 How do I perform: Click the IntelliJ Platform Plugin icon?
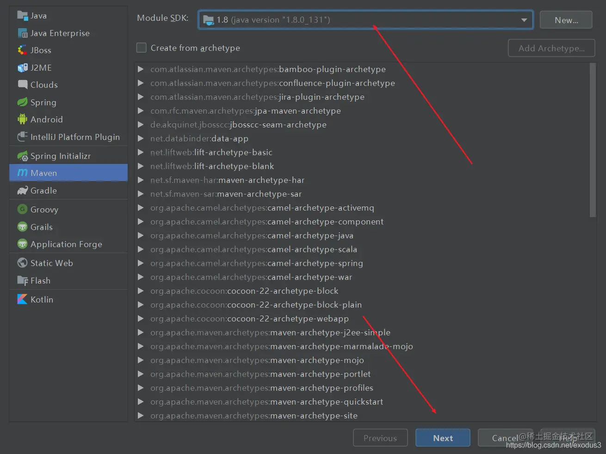tap(22, 137)
